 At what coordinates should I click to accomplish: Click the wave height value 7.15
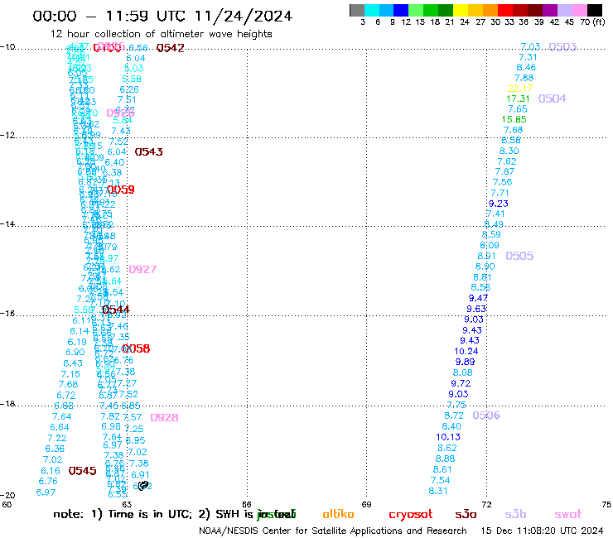(x=70, y=374)
